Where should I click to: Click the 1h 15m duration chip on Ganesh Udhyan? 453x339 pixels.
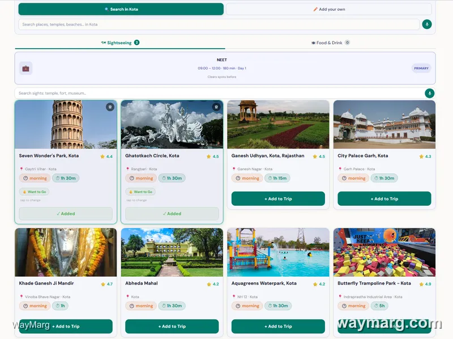pos(277,178)
